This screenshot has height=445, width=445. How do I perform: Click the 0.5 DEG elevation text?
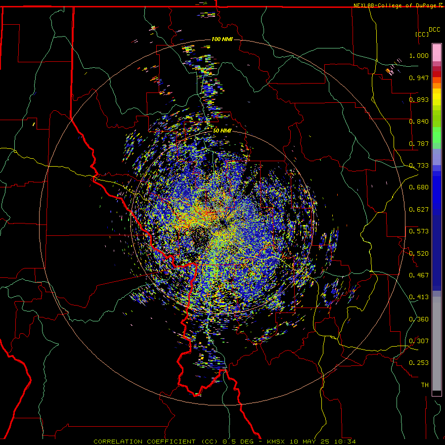(x=237, y=442)
